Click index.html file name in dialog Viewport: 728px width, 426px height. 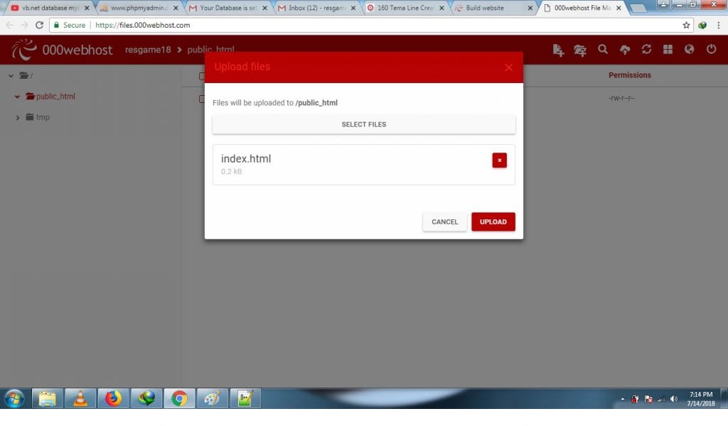click(x=246, y=158)
